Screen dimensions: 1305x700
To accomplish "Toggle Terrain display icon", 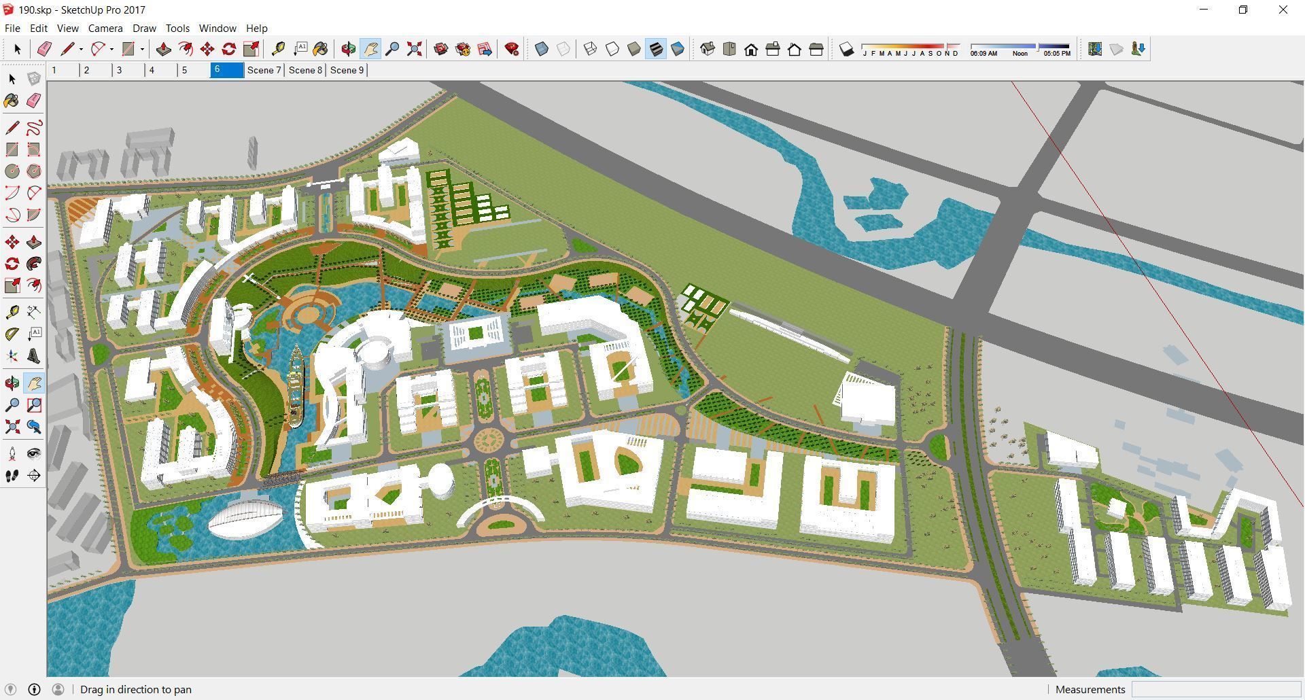I will [x=1117, y=49].
